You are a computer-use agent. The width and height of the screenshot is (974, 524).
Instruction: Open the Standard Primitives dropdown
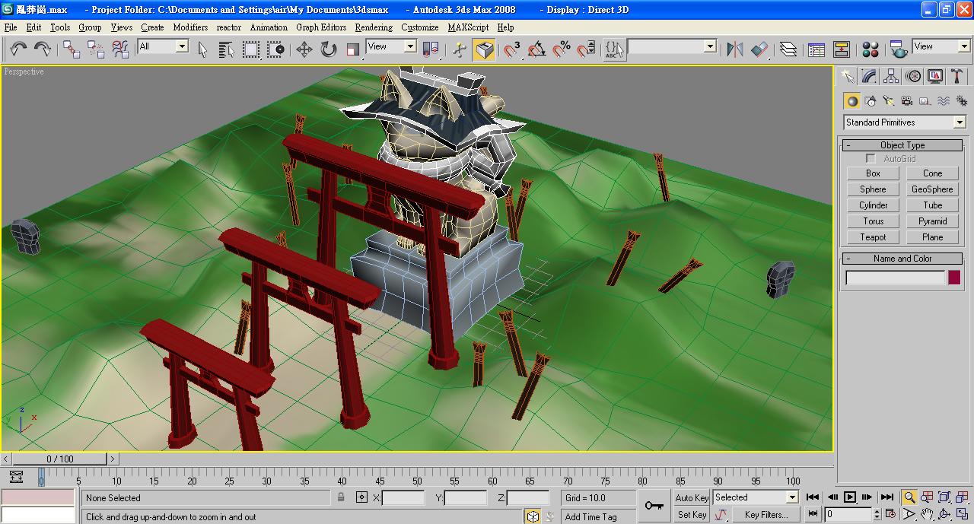point(904,122)
